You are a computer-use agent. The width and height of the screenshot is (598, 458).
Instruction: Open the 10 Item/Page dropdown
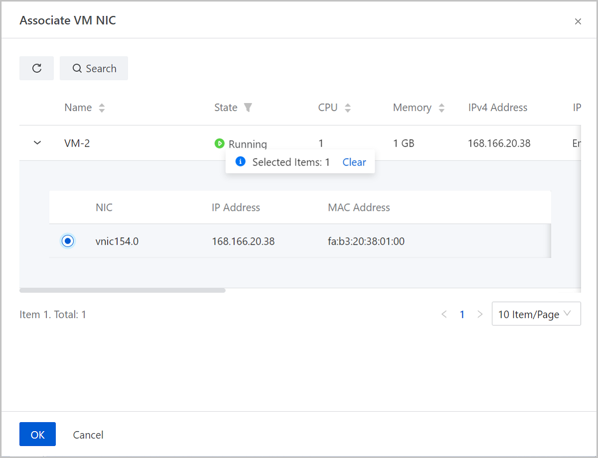pos(536,314)
